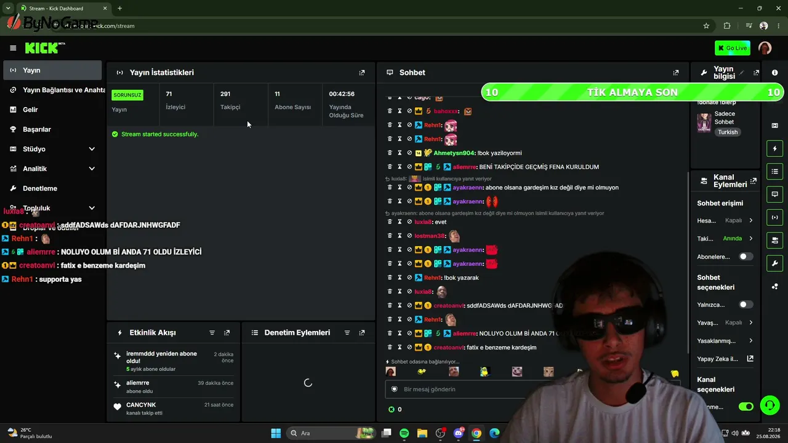Pop out the Kanal Eylemleri panel
Image resolution: width=788 pixels, height=443 pixels.
(x=754, y=181)
